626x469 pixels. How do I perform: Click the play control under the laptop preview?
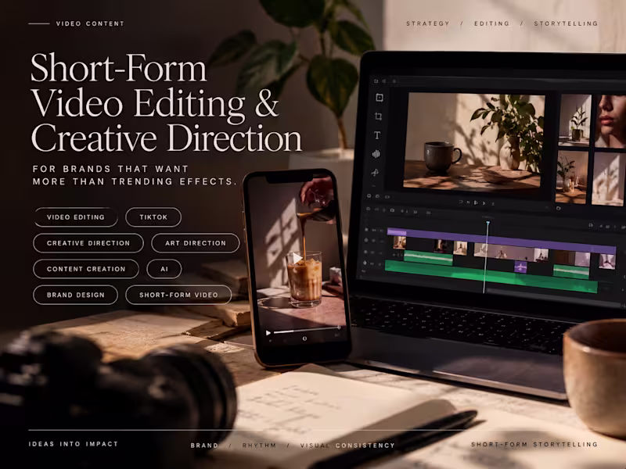[x=476, y=202]
